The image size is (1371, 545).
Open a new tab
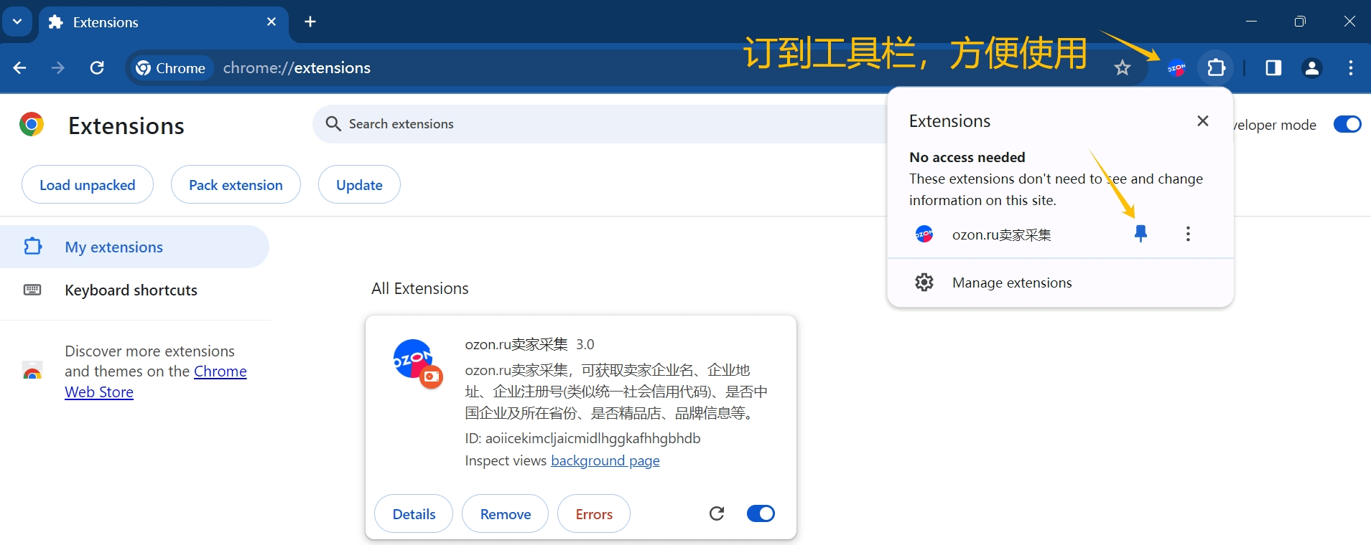tap(310, 22)
